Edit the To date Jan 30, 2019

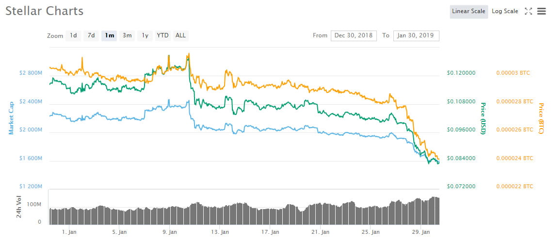tap(416, 35)
